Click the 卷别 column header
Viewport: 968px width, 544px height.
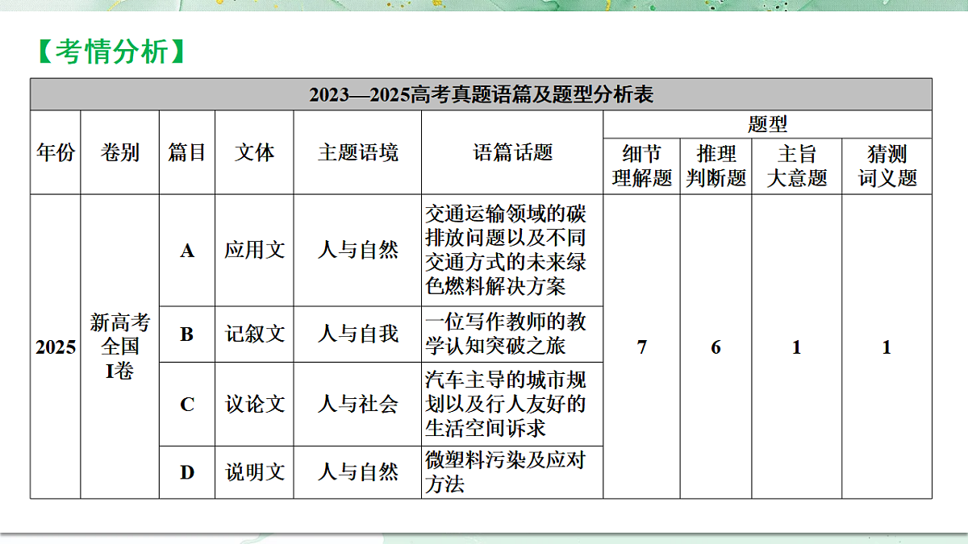[x=120, y=152]
